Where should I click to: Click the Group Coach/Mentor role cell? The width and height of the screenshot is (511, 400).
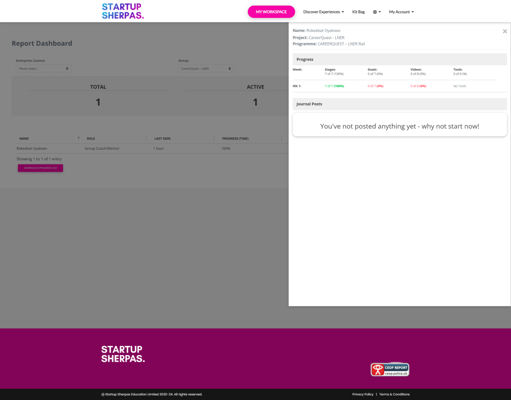pyautogui.click(x=102, y=148)
